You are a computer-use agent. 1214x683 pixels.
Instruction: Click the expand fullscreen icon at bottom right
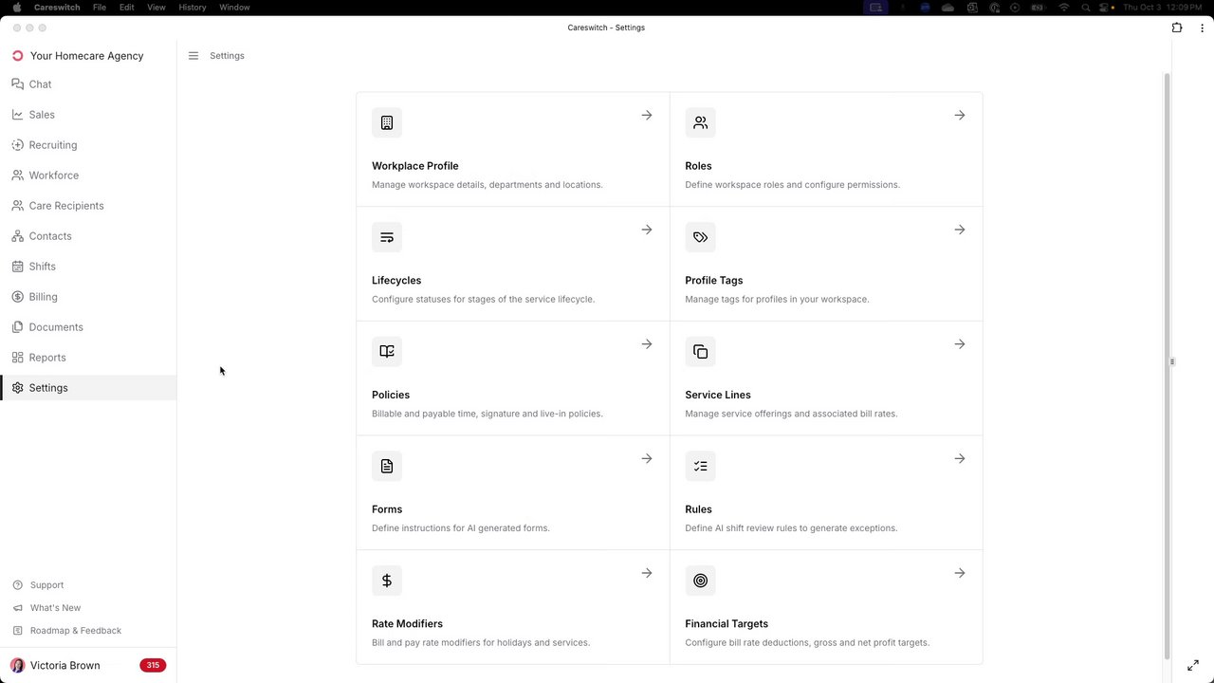(1193, 666)
